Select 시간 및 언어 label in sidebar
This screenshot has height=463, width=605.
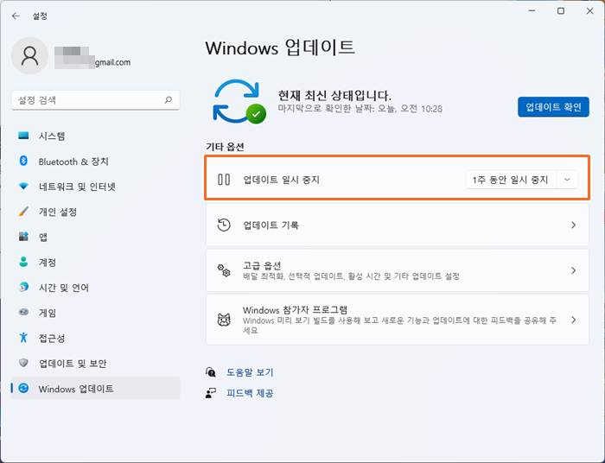[64, 288]
